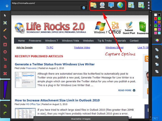Image resolution: width=162 pixels, height=121 pixels.
Task: Capture a web page with the globe icon
Action: click(x=120, y=5)
